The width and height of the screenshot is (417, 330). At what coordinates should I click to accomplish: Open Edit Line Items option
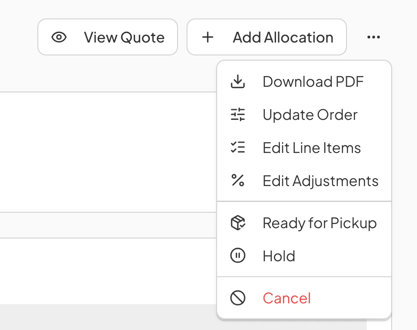(304, 147)
